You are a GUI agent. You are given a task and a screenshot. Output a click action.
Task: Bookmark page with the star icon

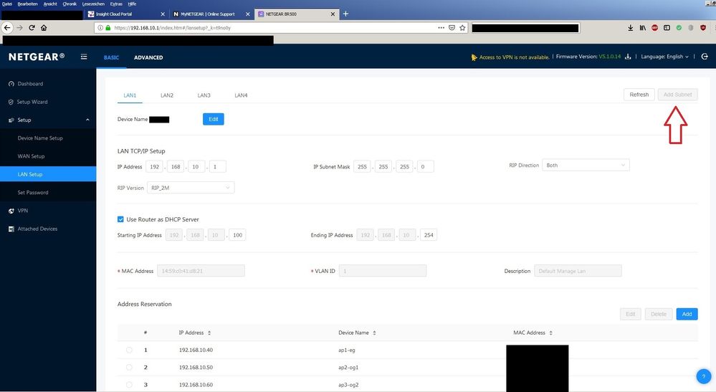pos(462,28)
